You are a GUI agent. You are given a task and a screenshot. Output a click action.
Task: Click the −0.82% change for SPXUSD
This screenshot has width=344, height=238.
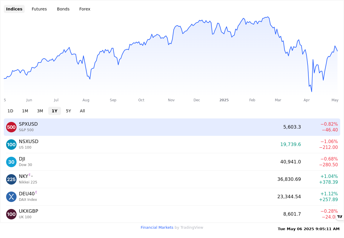click(x=329, y=124)
